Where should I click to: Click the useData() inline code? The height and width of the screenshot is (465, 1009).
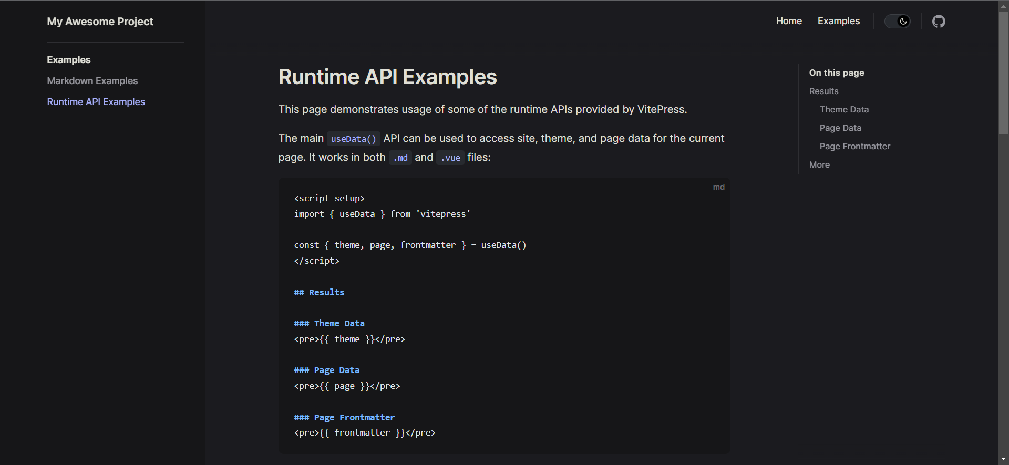(354, 139)
